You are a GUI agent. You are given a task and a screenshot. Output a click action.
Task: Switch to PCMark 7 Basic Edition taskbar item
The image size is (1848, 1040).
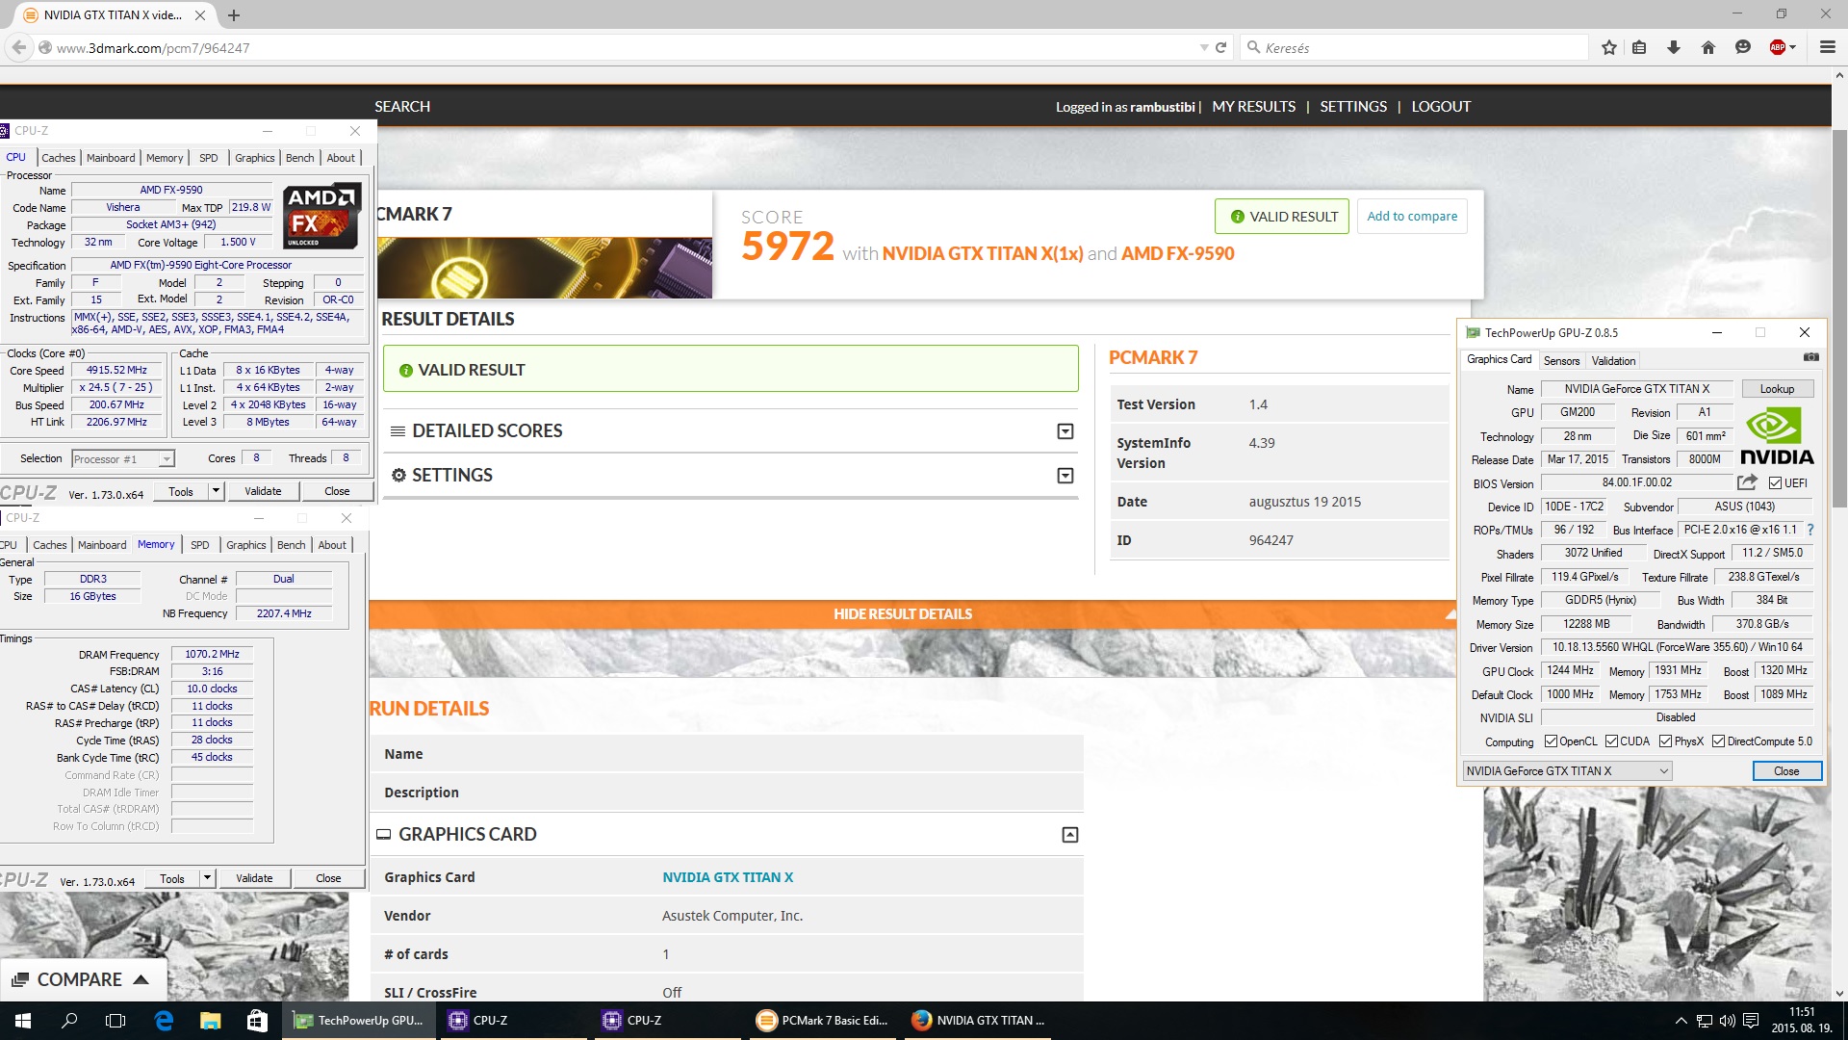(x=823, y=1021)
